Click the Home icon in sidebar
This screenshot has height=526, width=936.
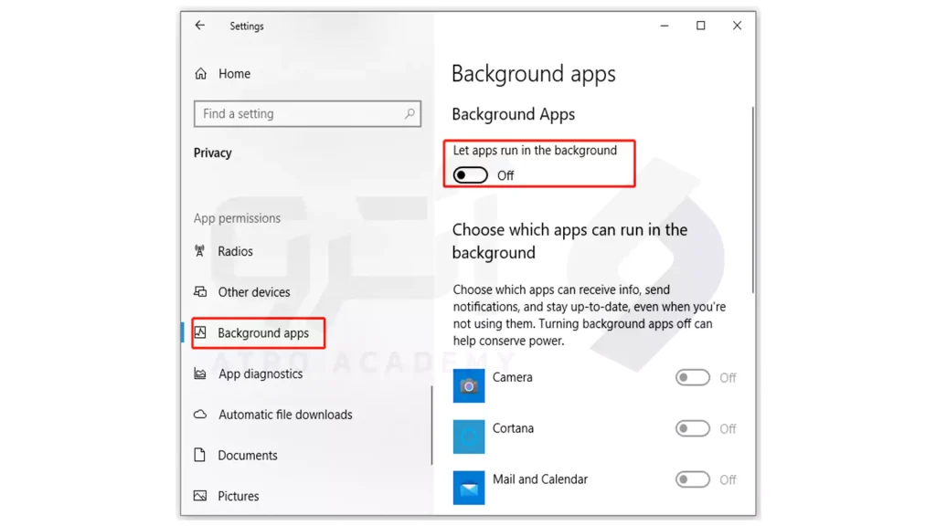pyautogui.click(x=201, y=74)
